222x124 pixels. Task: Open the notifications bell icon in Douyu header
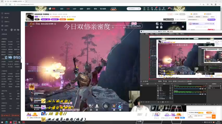click(160, 8)
